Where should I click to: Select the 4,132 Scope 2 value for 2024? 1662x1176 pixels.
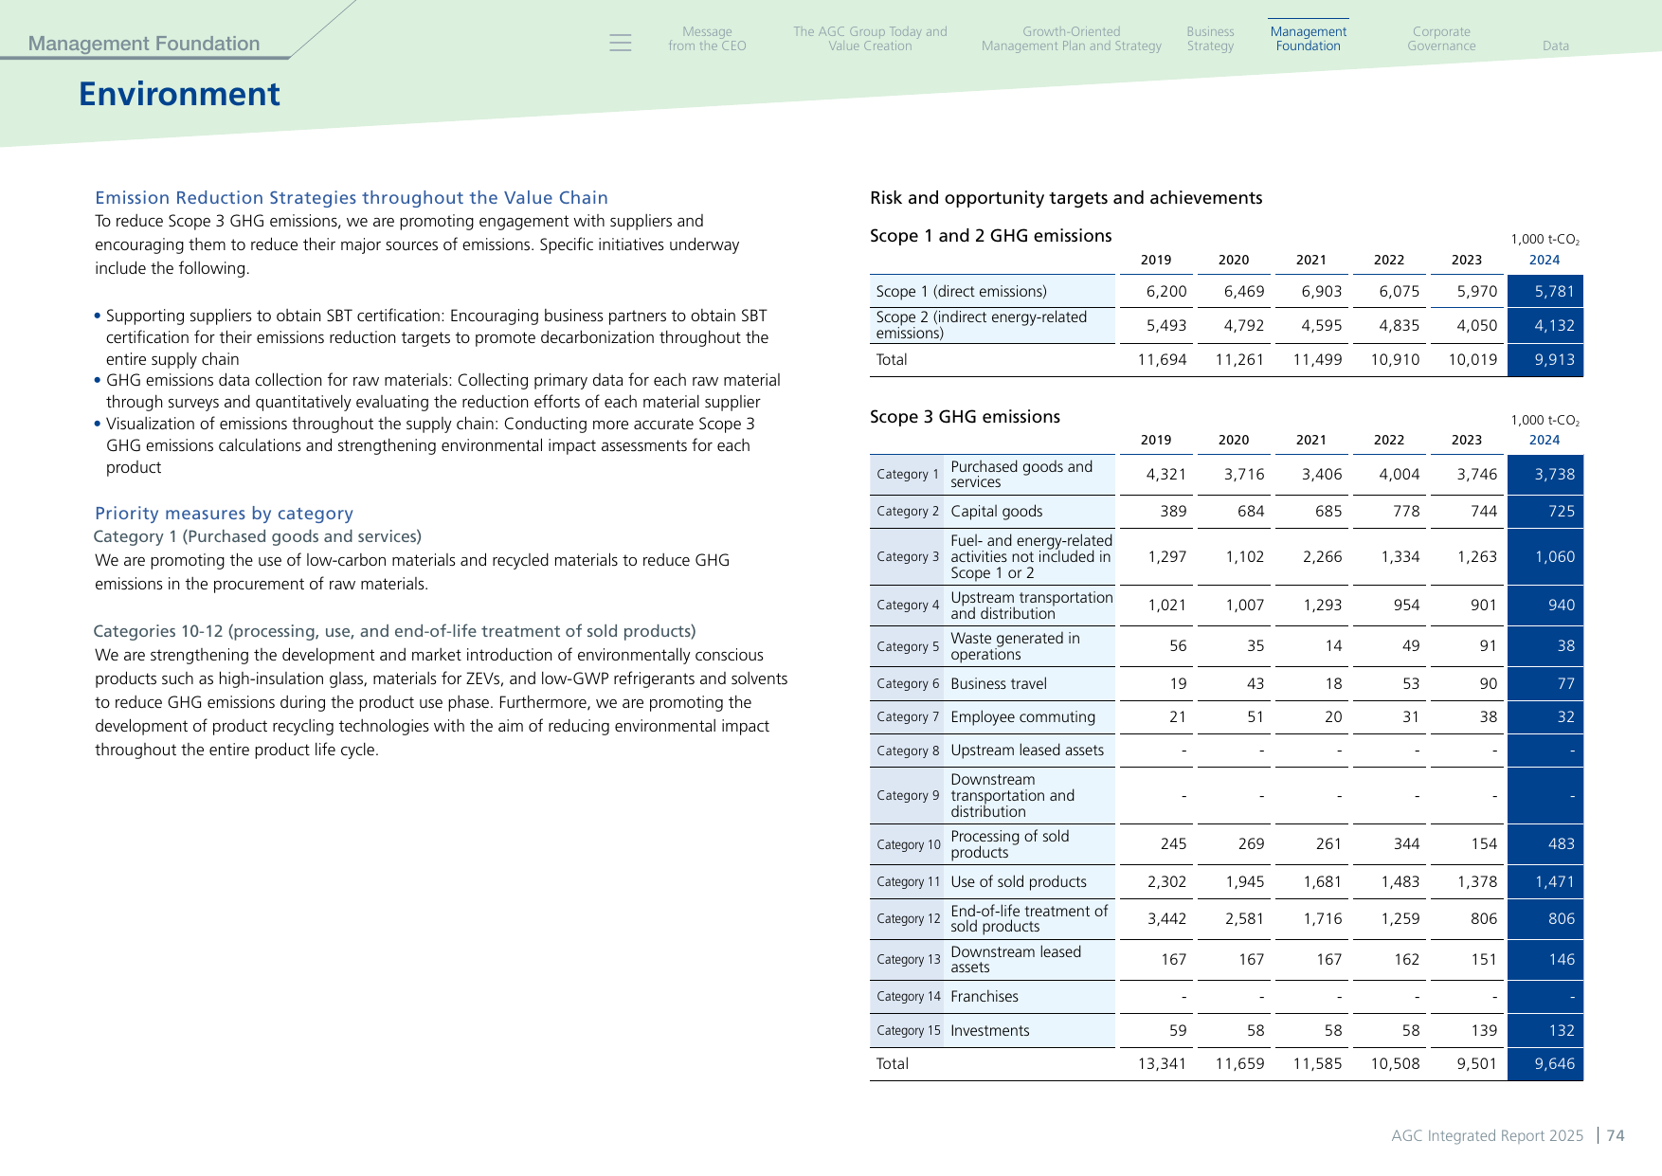(1554, 325)
